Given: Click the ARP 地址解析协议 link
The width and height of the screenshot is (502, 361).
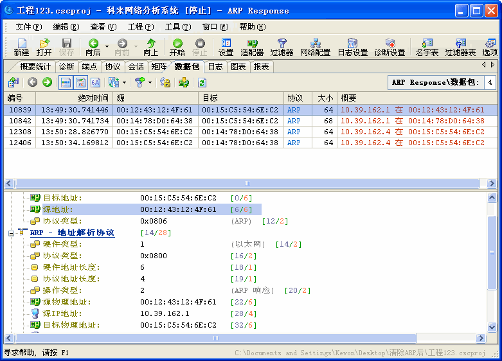Looking at the screenshot, I should 73,233.
